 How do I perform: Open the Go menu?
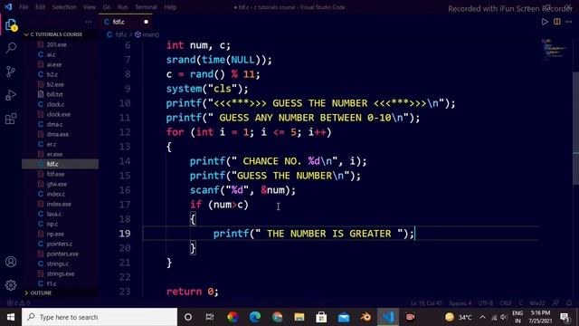(x=107, y=7)
